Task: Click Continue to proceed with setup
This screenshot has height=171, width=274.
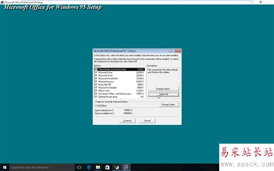Action: (127, 121)
